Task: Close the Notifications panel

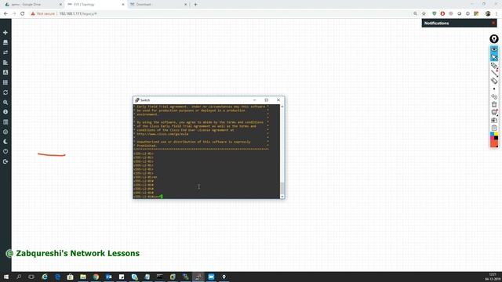Action: pos(493,23)
